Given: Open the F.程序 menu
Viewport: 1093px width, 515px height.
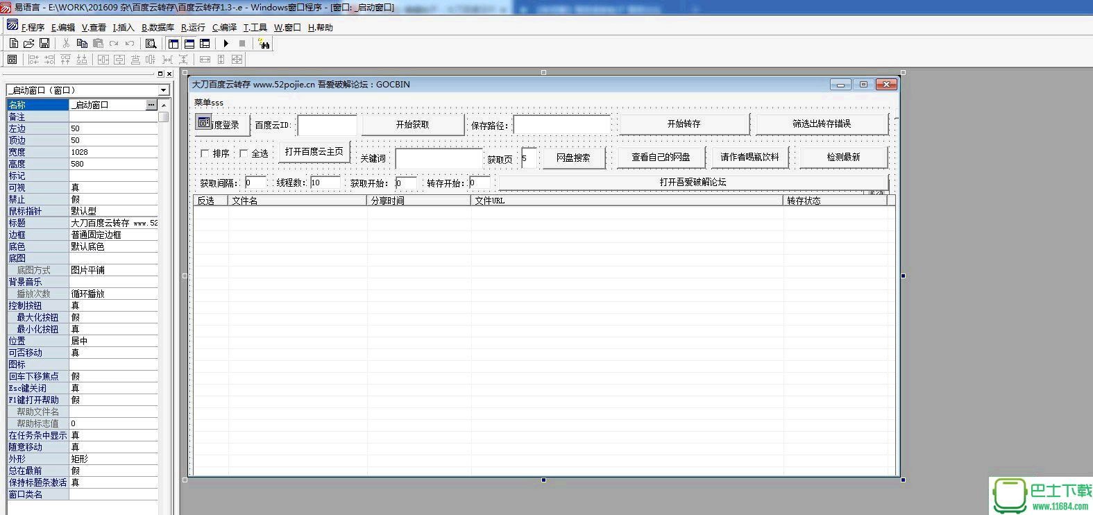Looking at the screenshot, I should [x=33, y=28].
